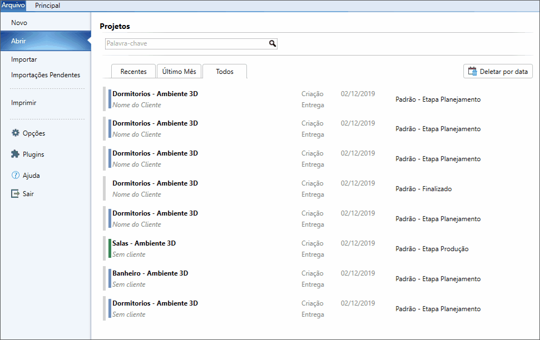Switch to the Recentes tab

(133, 72)
